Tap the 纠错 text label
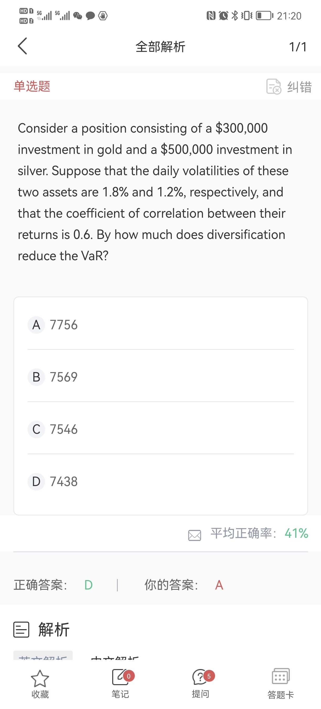321x709 pixels. coord(299,87)
